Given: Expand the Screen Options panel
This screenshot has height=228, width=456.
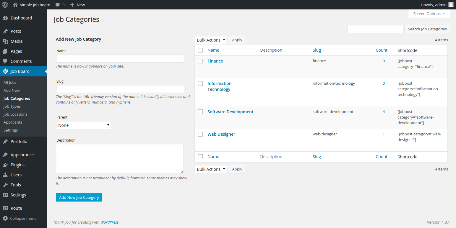Looking at the screenshot, I should (x=429, y=14).
